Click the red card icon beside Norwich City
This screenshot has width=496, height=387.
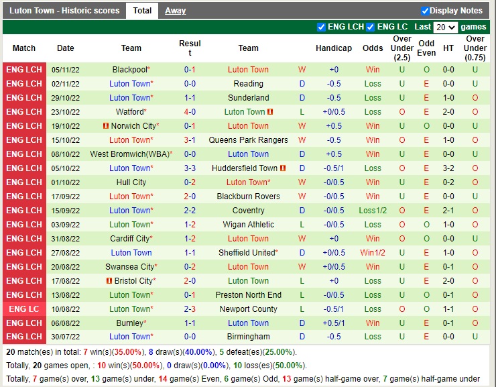click(106, 126)
